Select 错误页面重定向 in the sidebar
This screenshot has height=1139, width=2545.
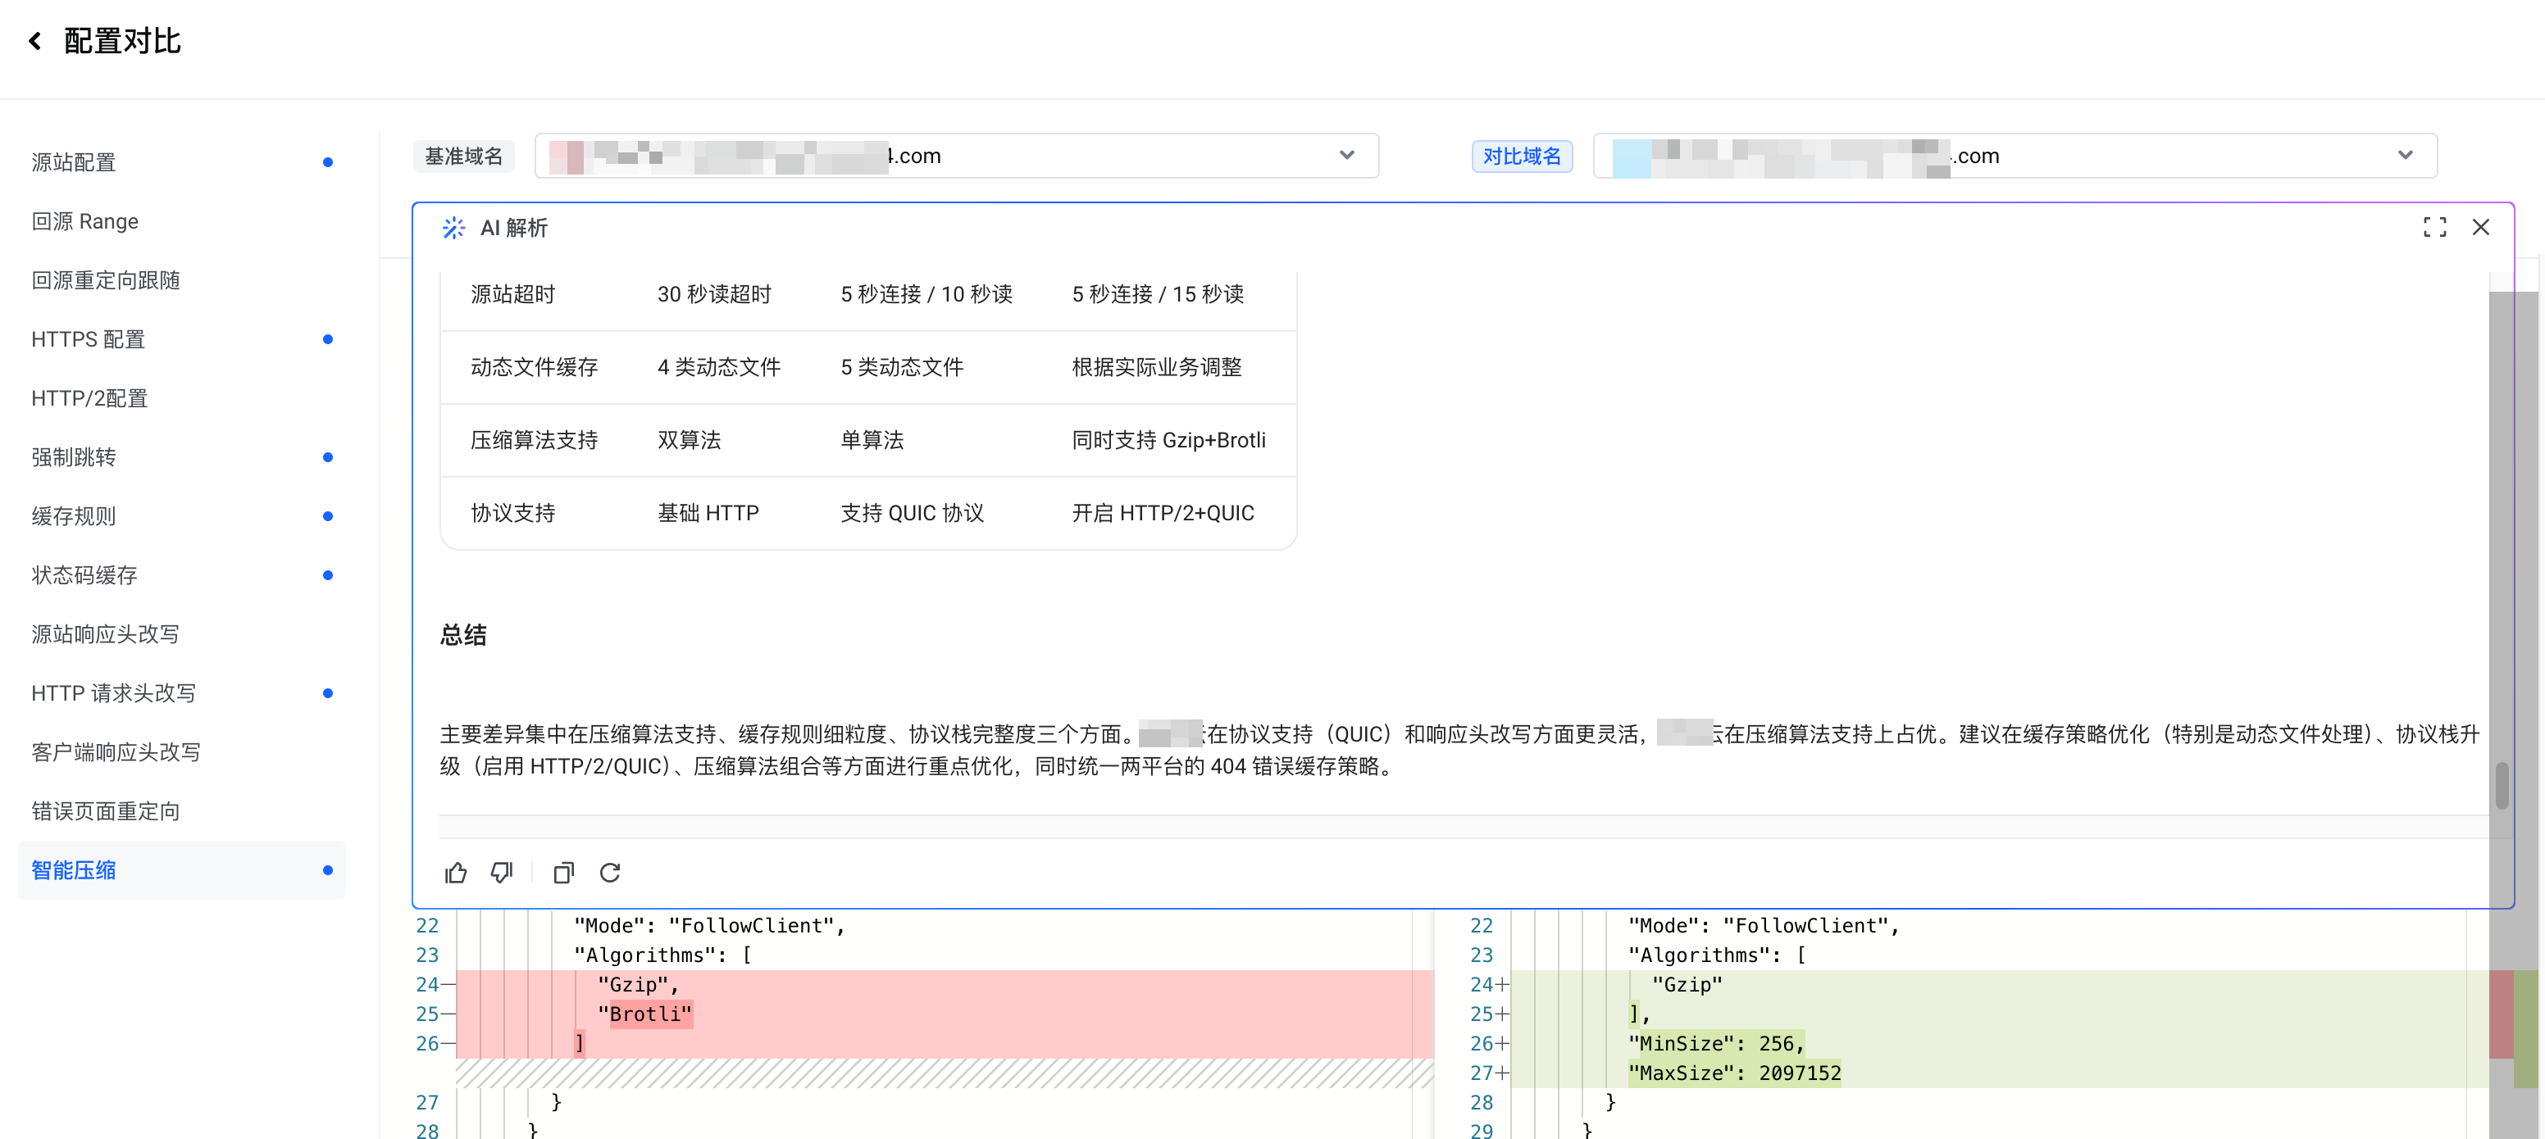(106, 811)
